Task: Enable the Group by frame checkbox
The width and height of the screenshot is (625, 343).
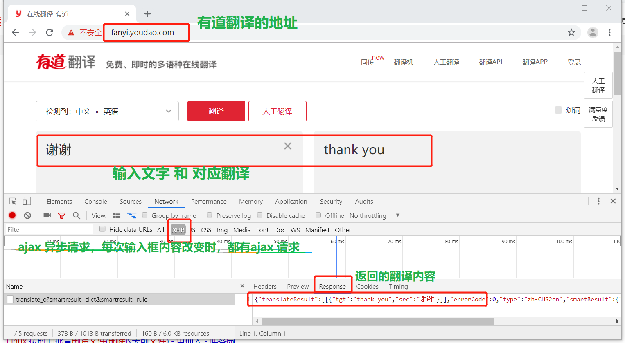Action: [144, 215]
